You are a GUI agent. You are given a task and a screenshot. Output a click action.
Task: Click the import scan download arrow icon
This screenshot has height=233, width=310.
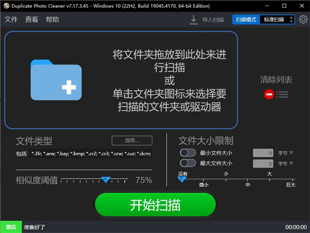click(193, 20)
